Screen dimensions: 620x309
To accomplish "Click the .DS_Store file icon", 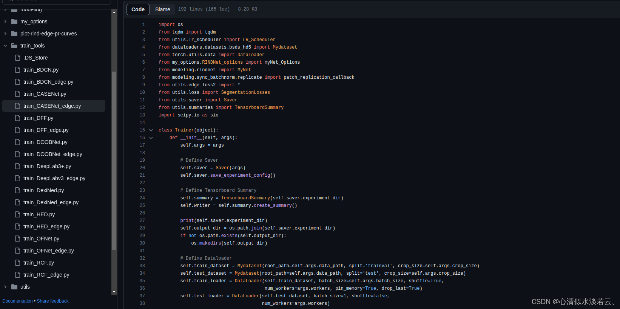I will click(x=17, y=58).
